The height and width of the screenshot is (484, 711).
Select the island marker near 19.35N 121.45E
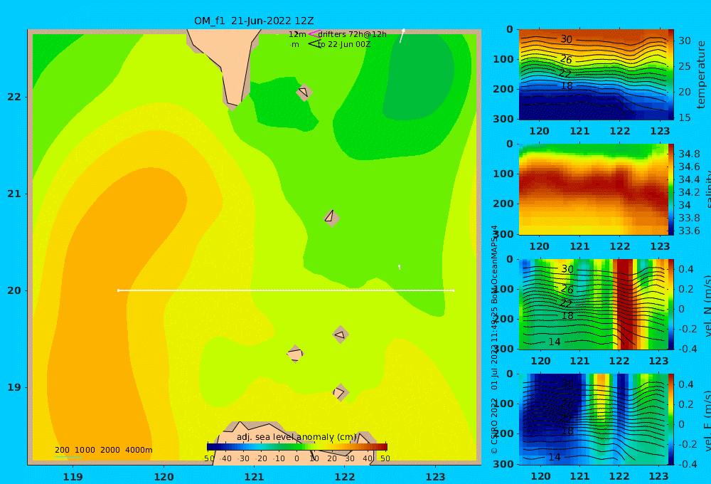(x=295, y=354)
